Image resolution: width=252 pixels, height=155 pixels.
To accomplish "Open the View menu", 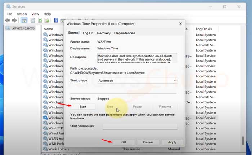I will click(x=35, y=14).
